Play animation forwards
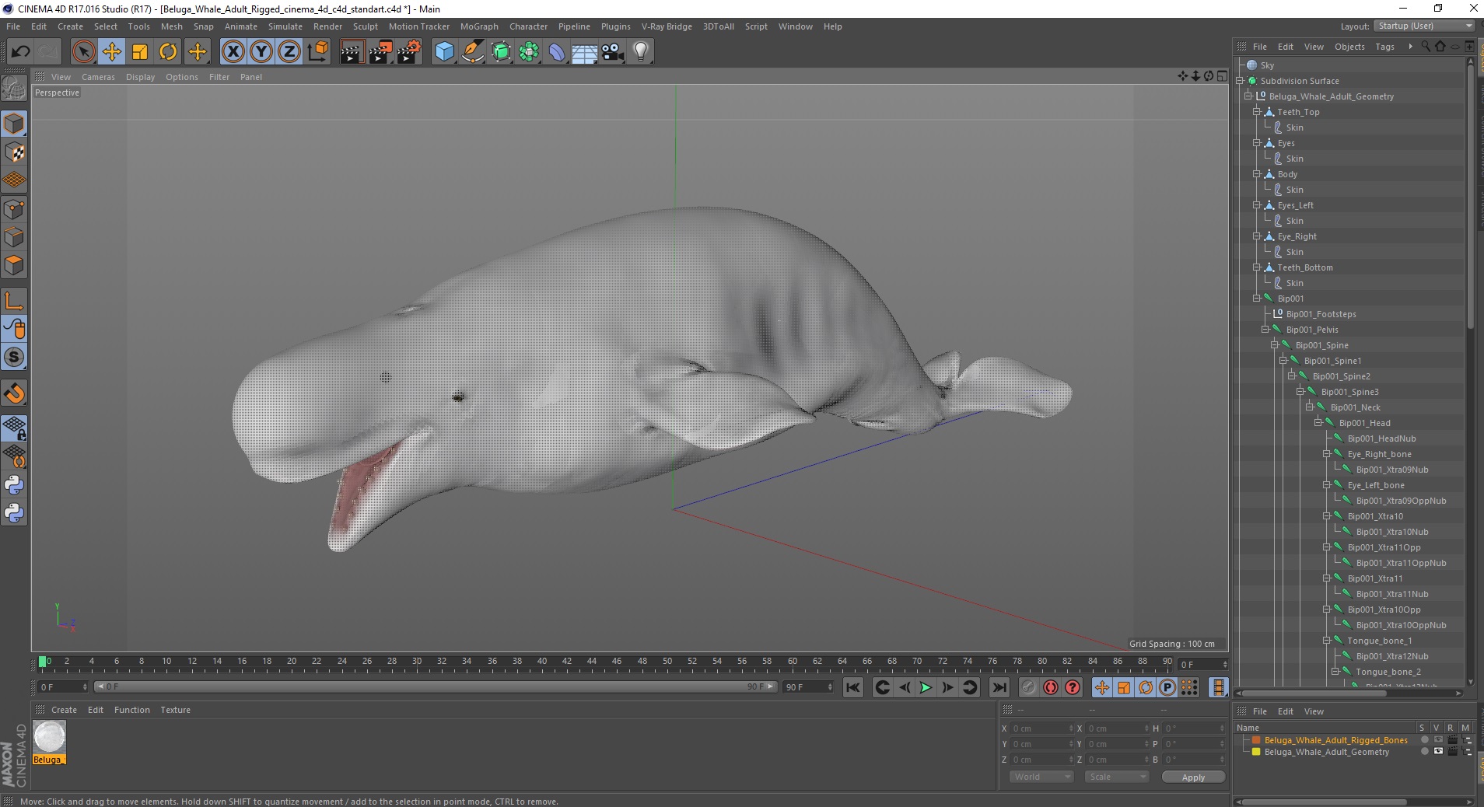The height and width of the screenshot is (807, 1484). (926, 687)
